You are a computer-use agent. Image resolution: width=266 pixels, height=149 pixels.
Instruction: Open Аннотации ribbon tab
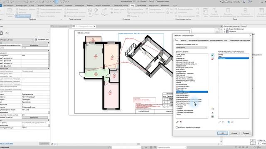click(x=79, y=5)
